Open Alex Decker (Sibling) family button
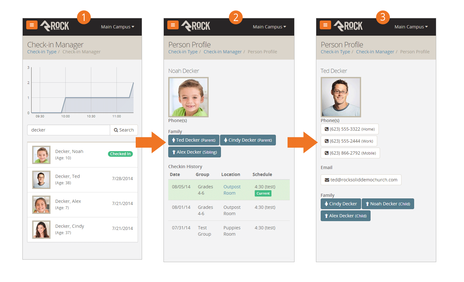The height and width of the screenshot is (282, 464). click(x=194, y=152)
